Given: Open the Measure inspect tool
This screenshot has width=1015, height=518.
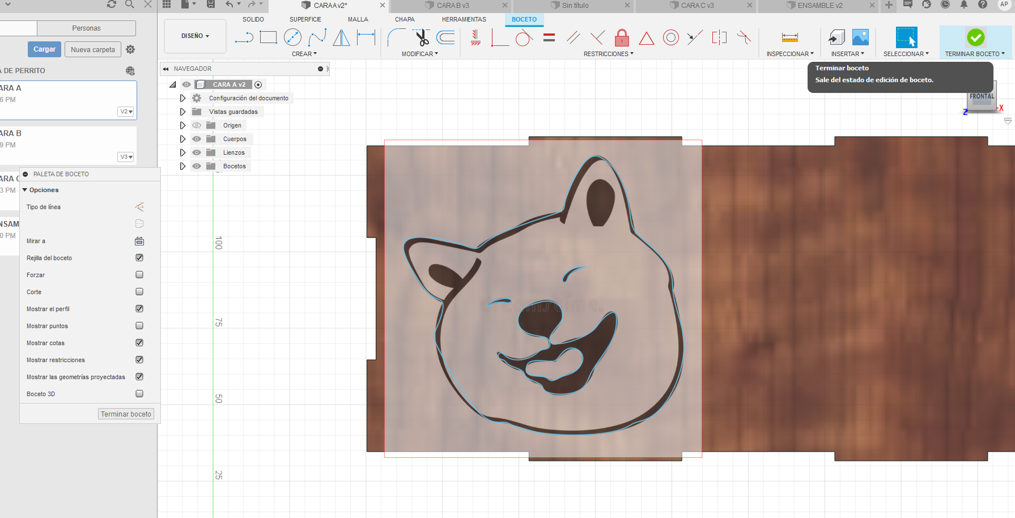Looking at the screenshot, I should pos(789,38).
